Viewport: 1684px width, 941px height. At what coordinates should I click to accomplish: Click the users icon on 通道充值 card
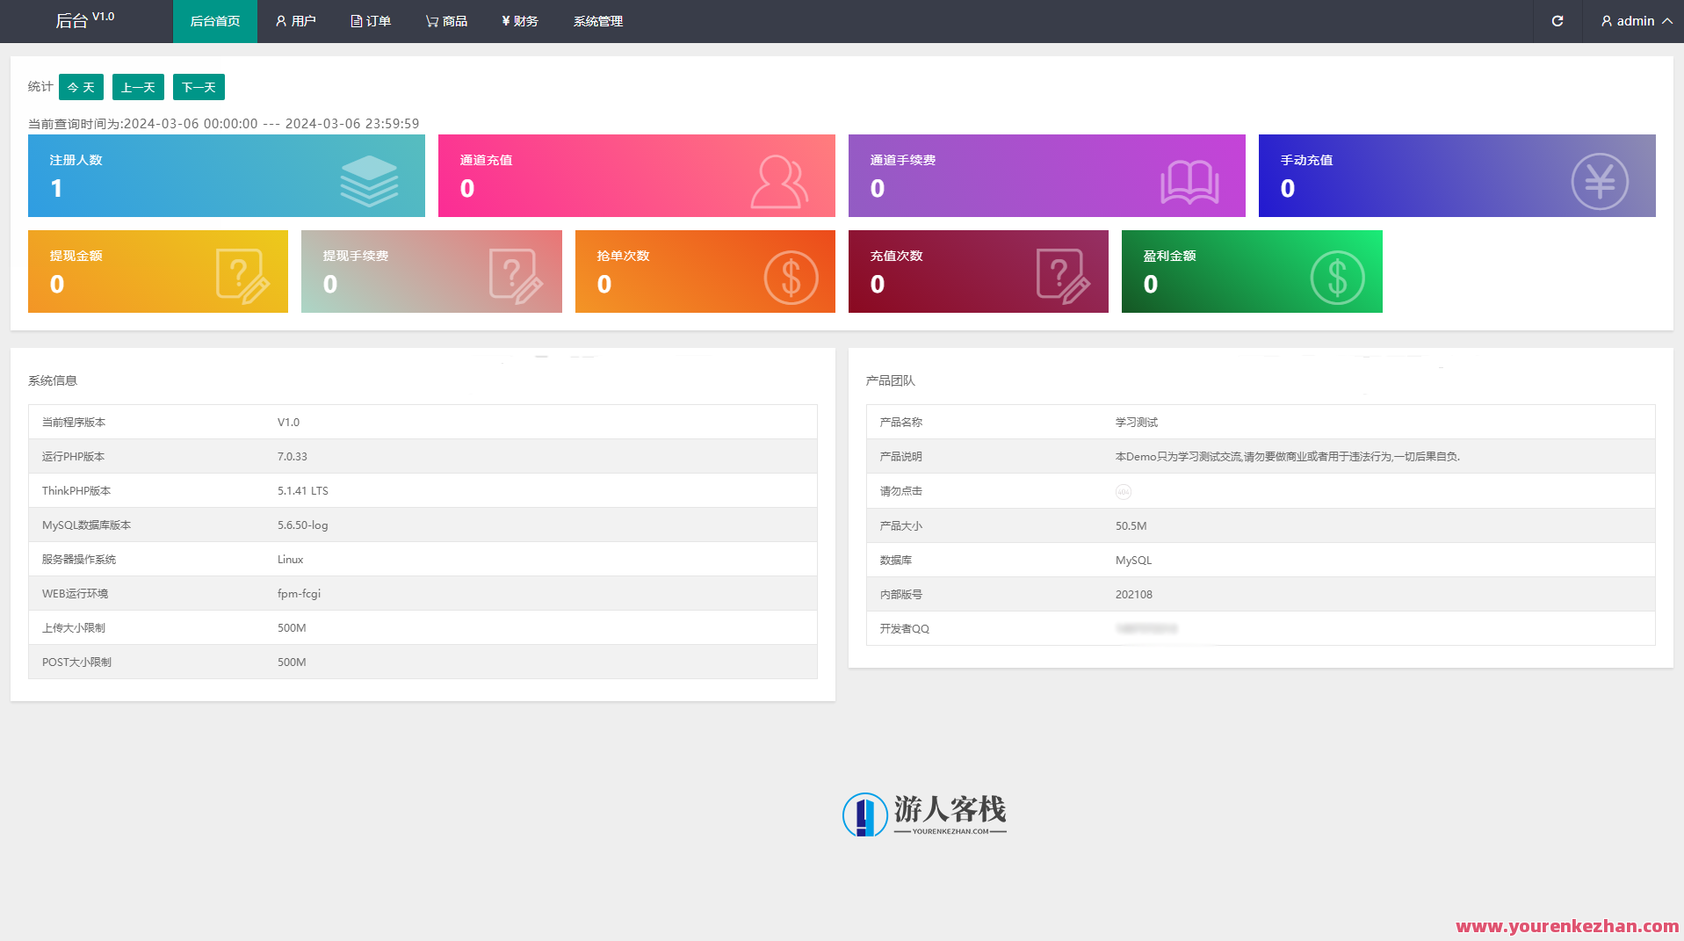tap(778, 181)
